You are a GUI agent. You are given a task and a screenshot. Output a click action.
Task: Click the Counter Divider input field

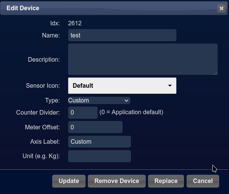tap(83, 112)
